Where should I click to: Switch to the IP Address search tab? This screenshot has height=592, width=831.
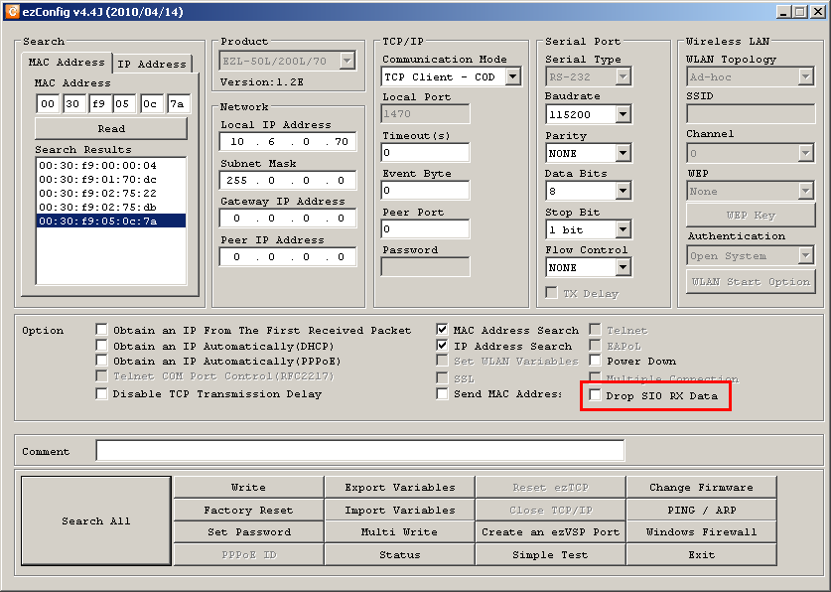coord(152,64)
